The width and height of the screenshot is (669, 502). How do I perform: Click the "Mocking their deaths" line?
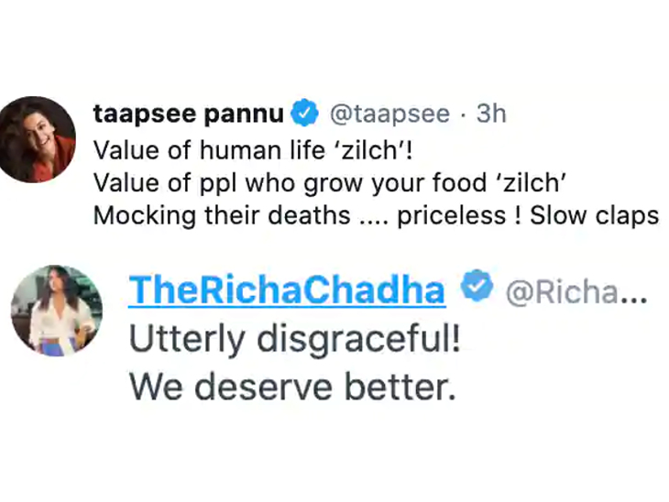point(377,215)
